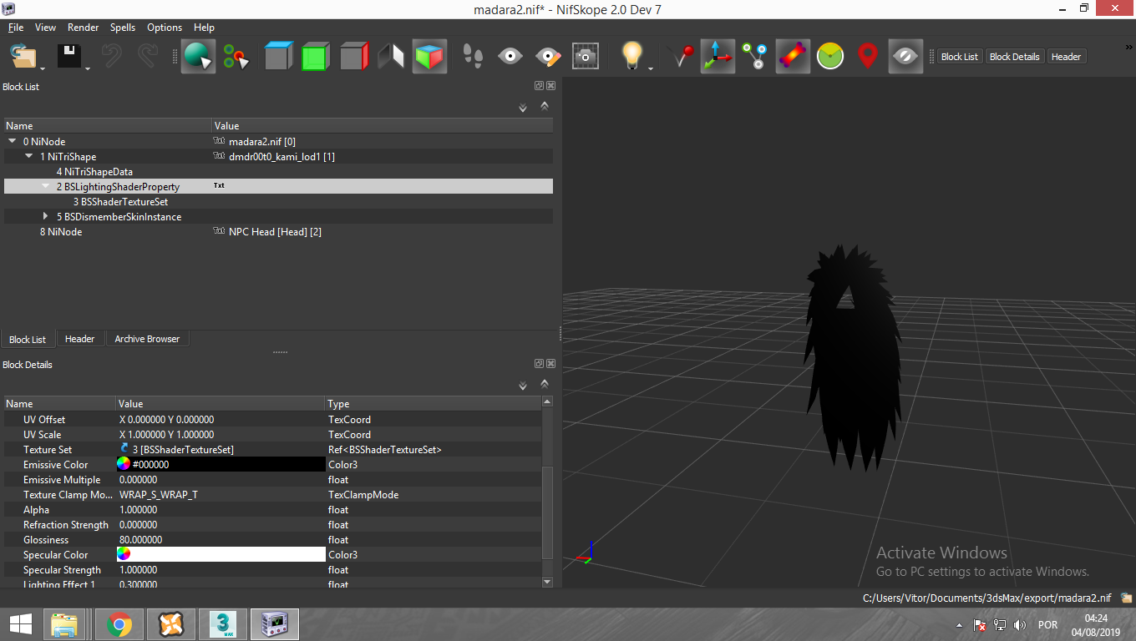The height and width of the screenshot is (641, 1136).
Task: Collapse the 0 NiNode tree row
Action: coord(13,141)
